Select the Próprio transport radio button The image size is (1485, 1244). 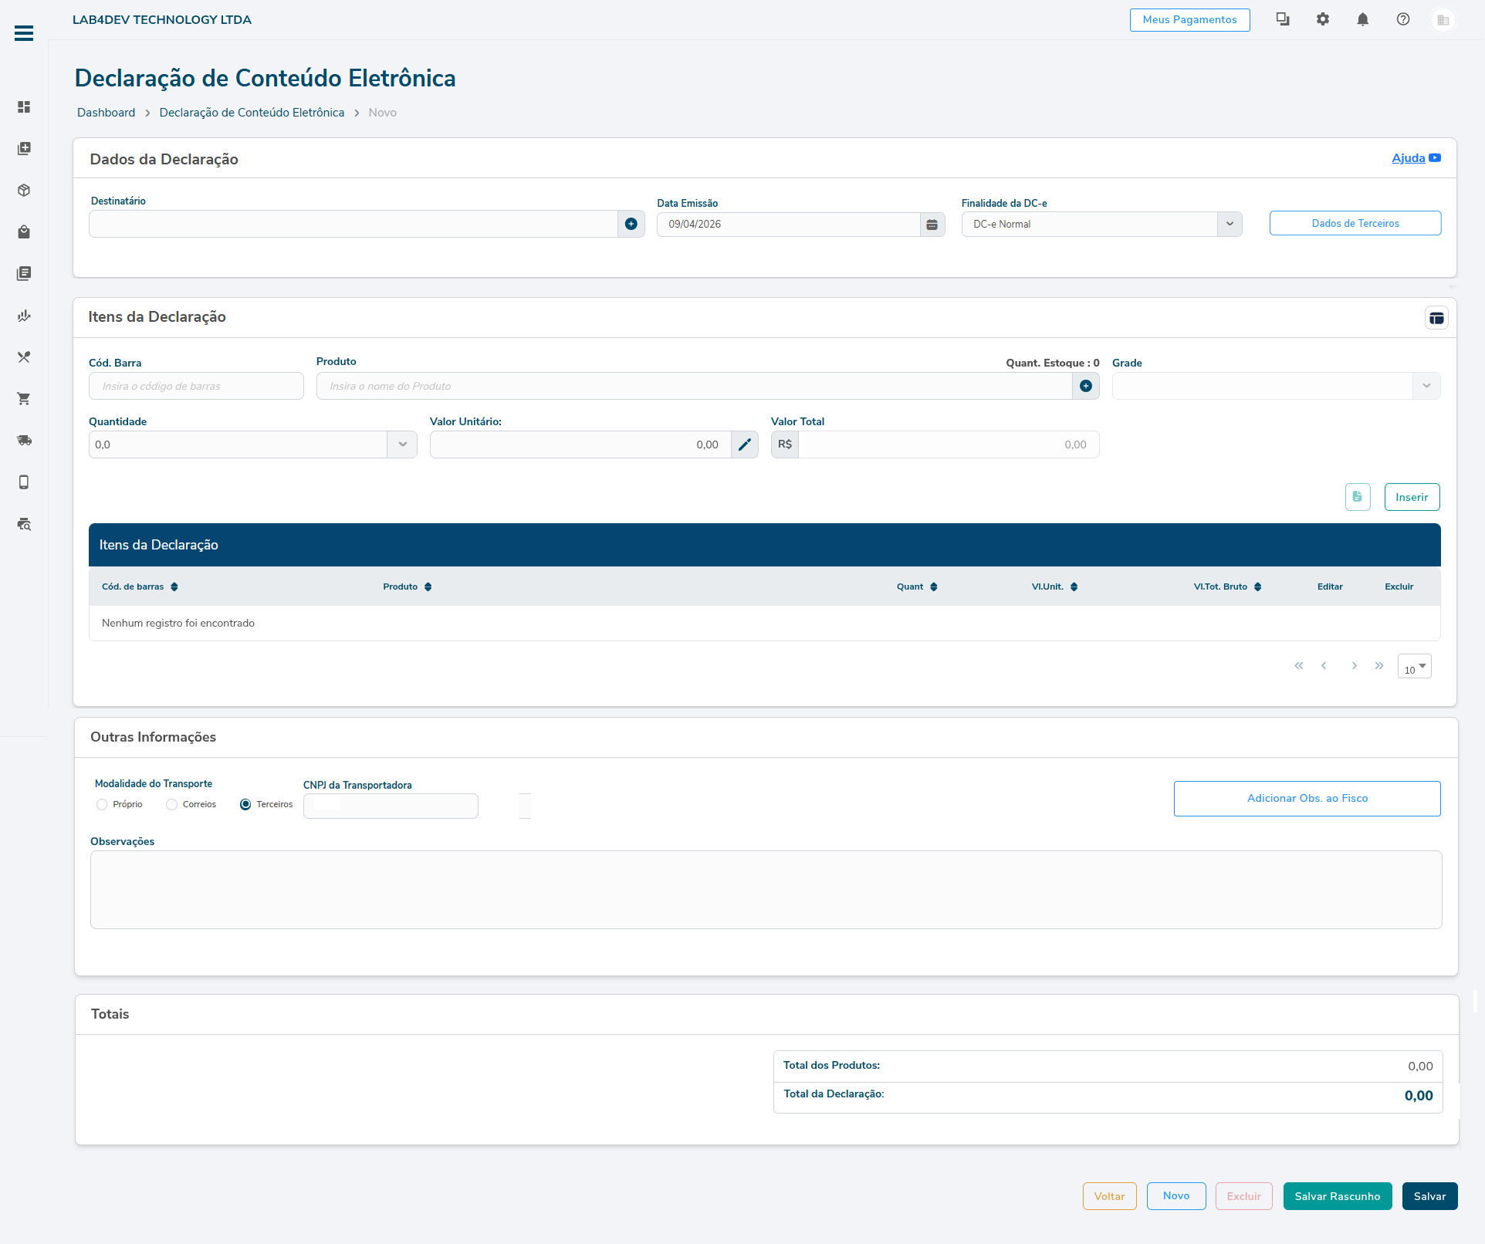pyautogui.click(x=102, y=804)
